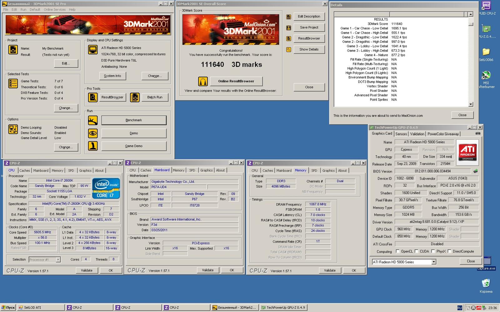Click Save Project button
Screen dimensions: 500x312
coord(309,27)
